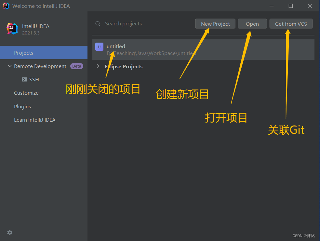Open the Plugins section
320x241 pixels.
click(x=22, y=106)
